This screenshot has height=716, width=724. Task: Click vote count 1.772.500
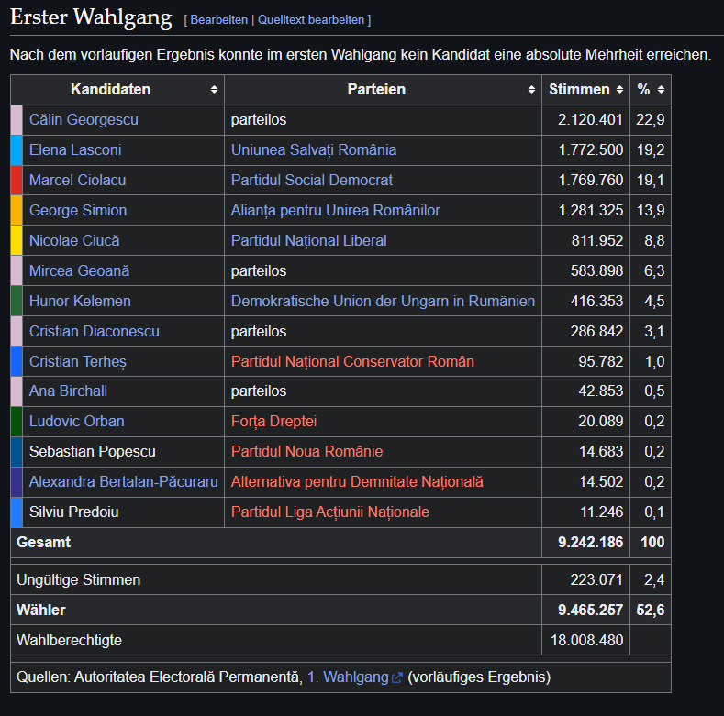pos(591,150)
